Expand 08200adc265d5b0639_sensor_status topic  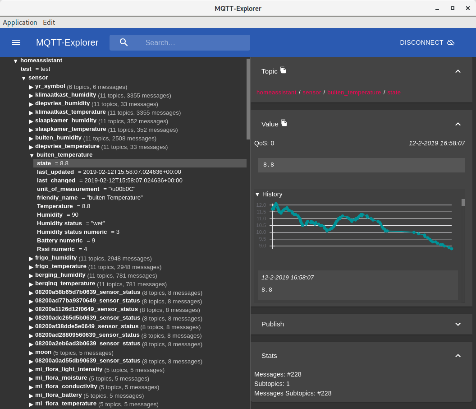(31, 318)
